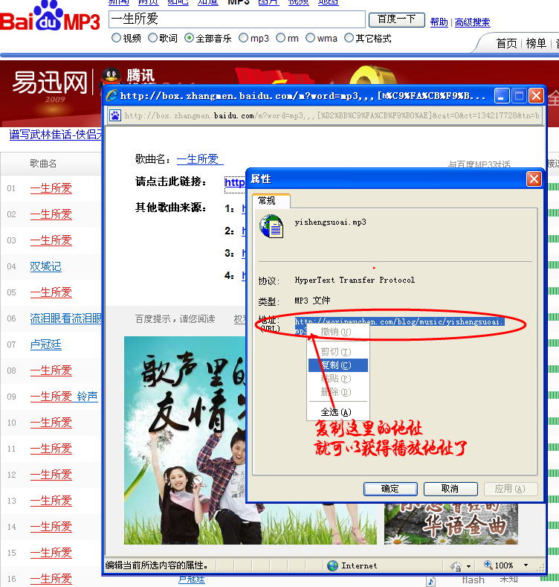Click the QQ penguin Tencent banner icon

point(111,78)
